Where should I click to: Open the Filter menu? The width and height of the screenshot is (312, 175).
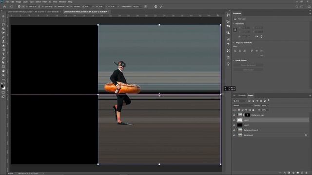[x=44, y=2]
